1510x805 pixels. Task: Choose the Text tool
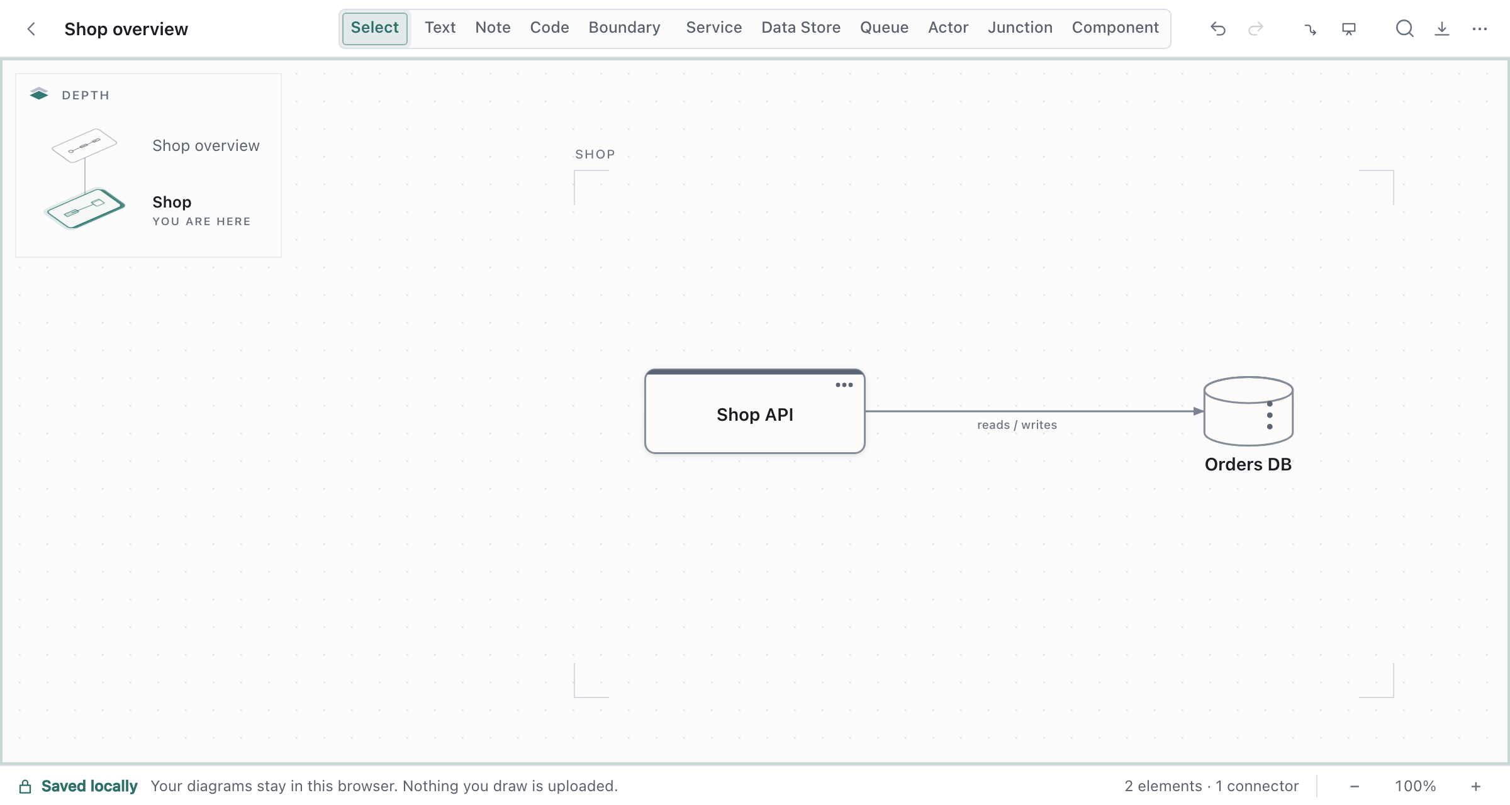[x=440, y=28]
